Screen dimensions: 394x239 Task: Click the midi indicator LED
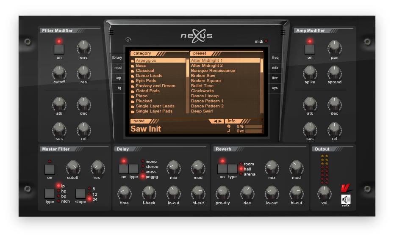266,41
